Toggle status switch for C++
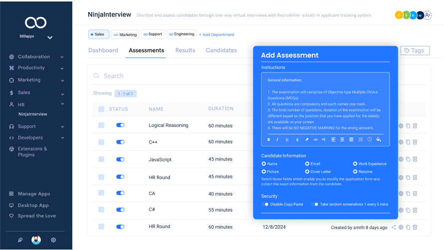The height and width of the screenshot is (250, 444). coord(121,142)
